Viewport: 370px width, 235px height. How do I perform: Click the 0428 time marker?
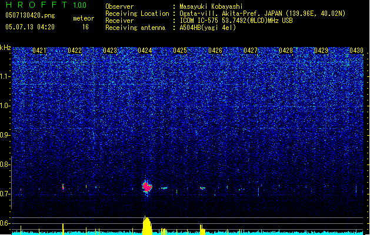[286, 51]
